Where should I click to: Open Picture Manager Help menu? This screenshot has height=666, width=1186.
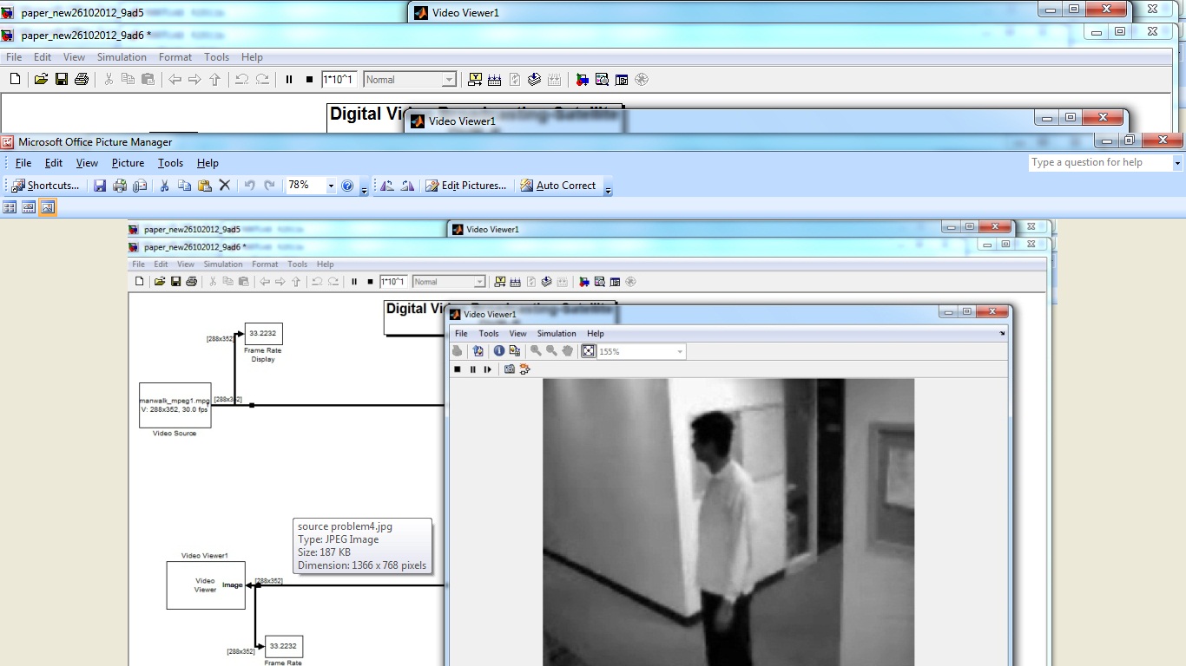coord(208,163)
